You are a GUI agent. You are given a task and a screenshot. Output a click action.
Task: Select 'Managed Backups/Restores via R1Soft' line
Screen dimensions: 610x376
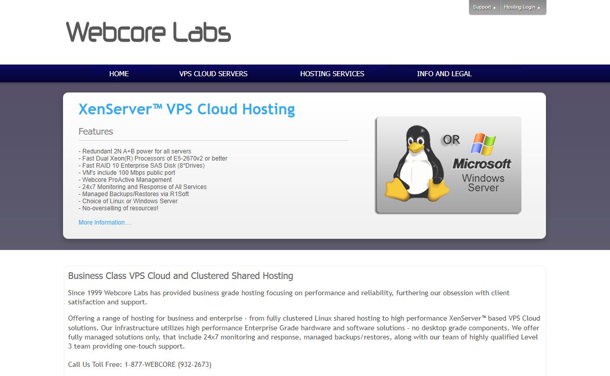[134, 194]
